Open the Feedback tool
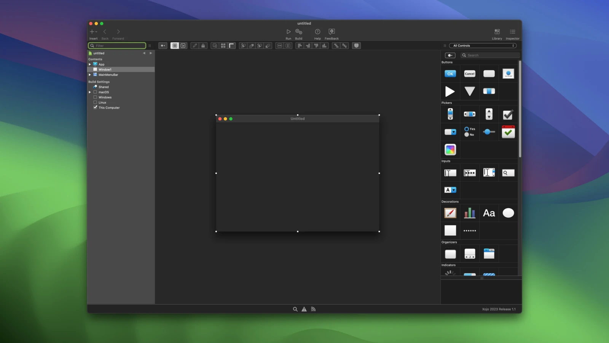 (x=332, y=32)
